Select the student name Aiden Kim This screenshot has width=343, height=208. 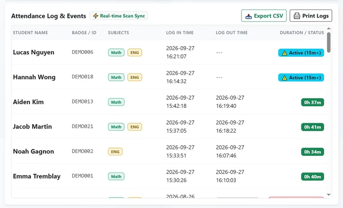click(x=28, y=102)
